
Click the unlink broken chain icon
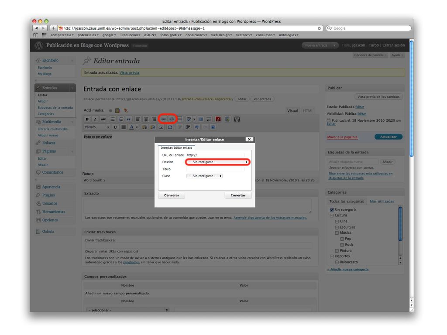click(172, 119)
